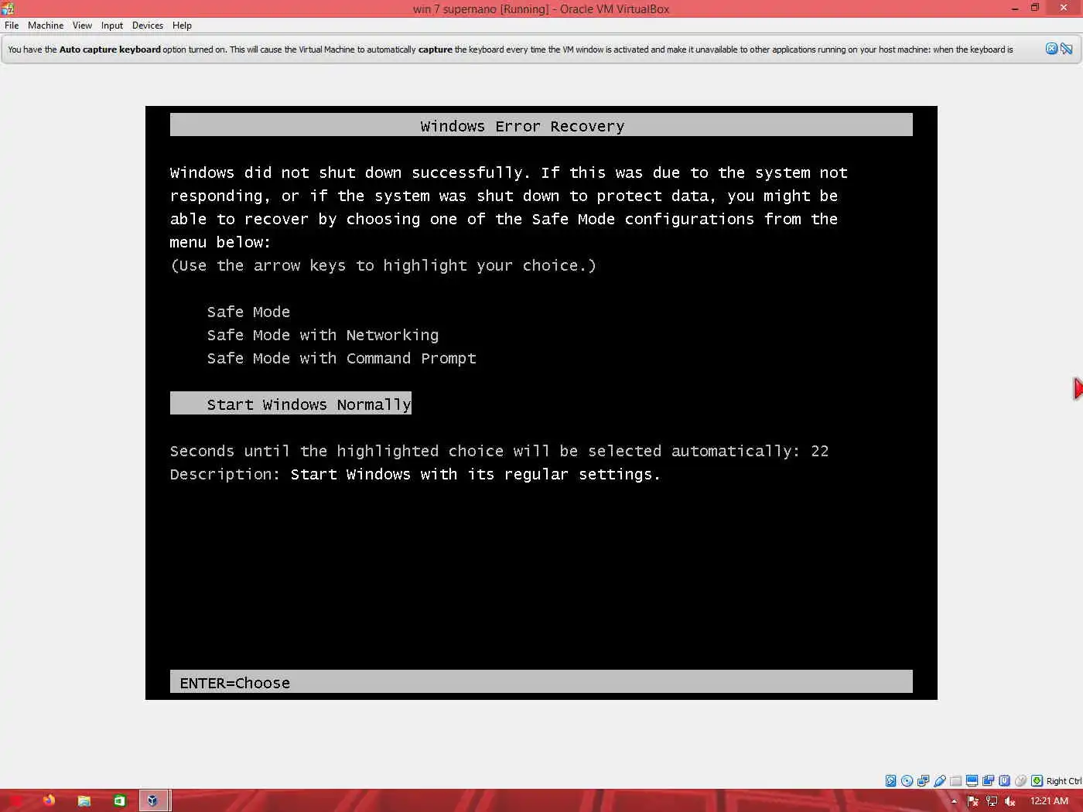Open the Machine menu

click(x=46, y=26)
